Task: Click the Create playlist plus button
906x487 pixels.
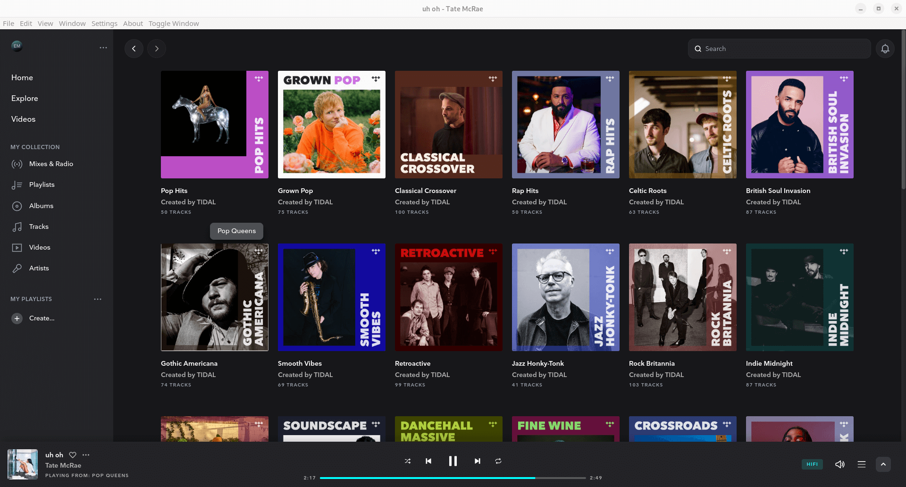Action: click(x=17, y=319)
